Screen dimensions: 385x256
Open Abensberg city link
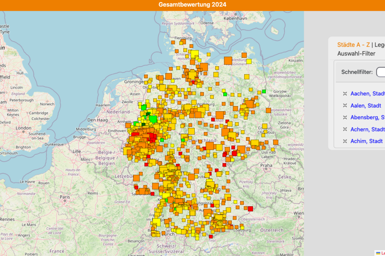tap(367, 118)
